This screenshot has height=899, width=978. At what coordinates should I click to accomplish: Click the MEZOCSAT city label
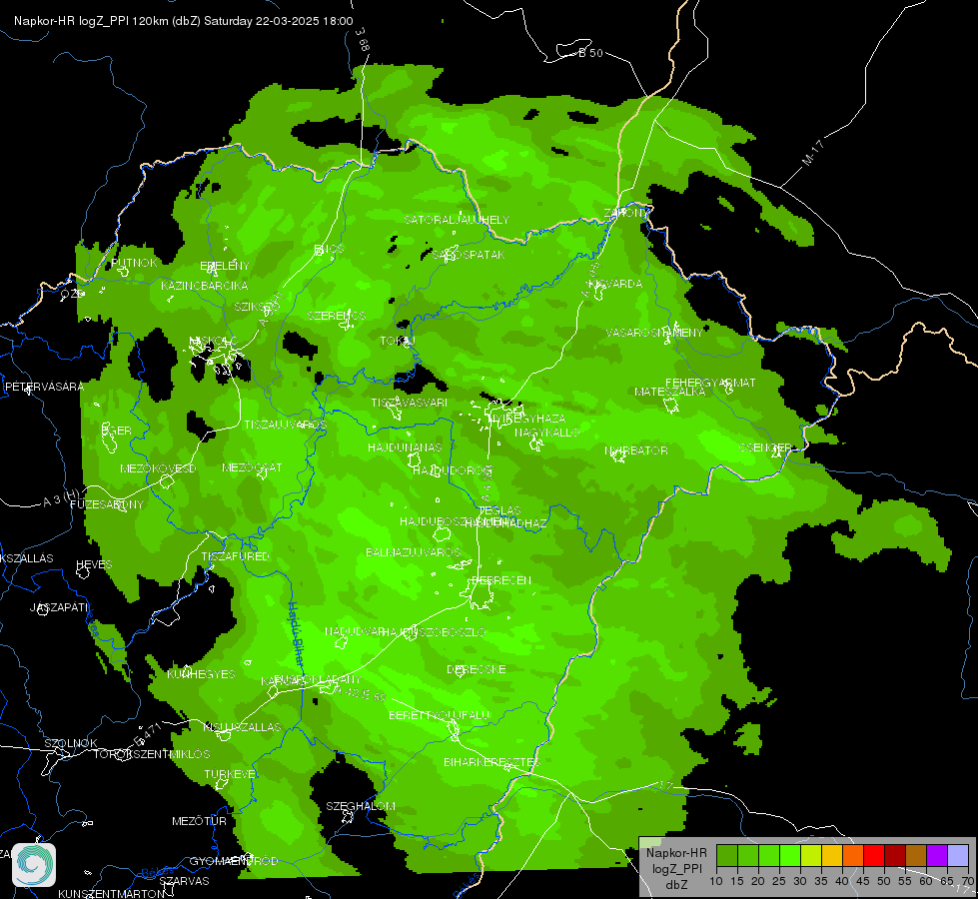pyautogui.click(x=252, y=467)
